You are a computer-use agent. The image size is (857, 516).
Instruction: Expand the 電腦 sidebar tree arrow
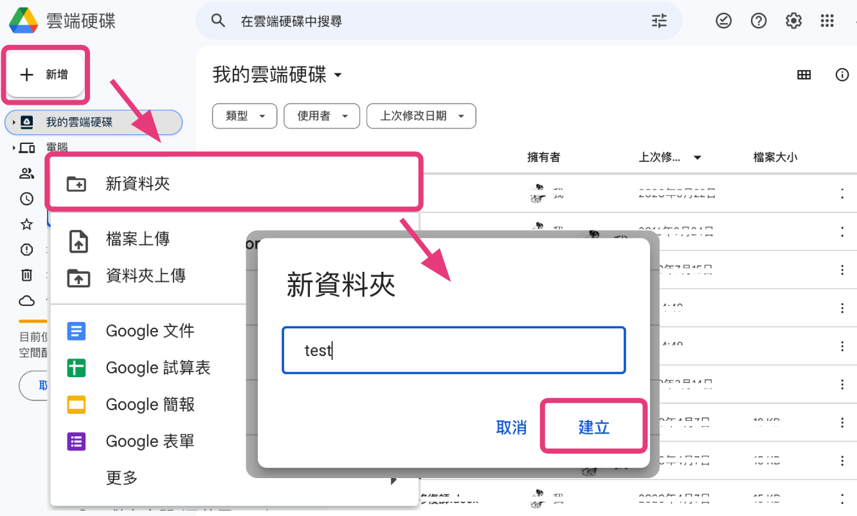(x=14, y=148)
